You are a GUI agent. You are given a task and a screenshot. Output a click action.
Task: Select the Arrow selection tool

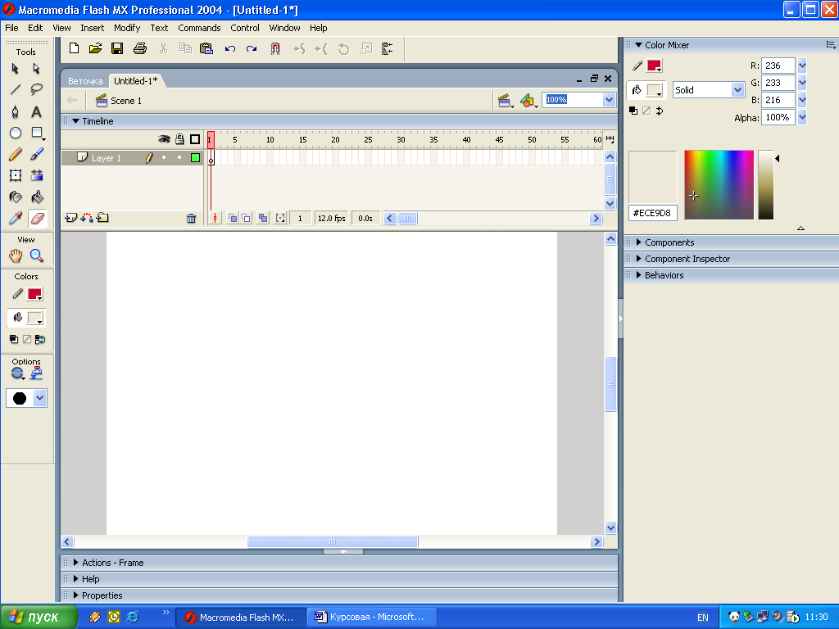[15, 69]
